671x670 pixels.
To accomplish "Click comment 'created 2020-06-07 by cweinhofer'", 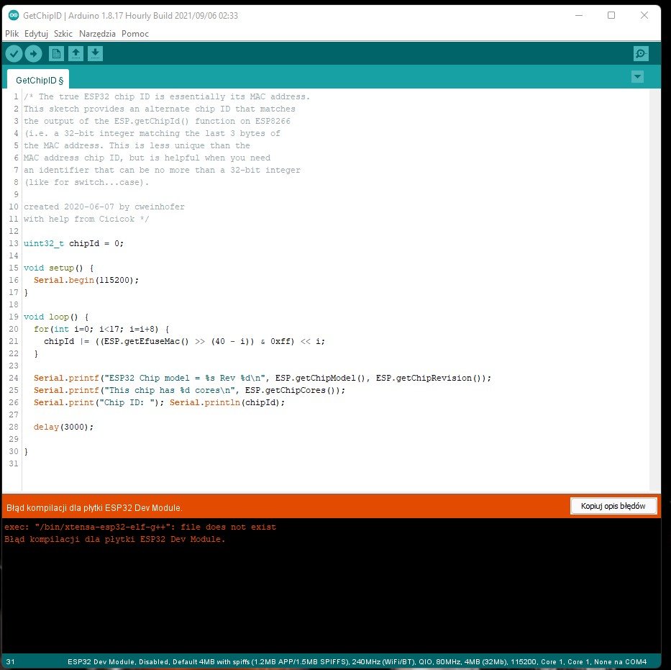I will tap(104, 207).
